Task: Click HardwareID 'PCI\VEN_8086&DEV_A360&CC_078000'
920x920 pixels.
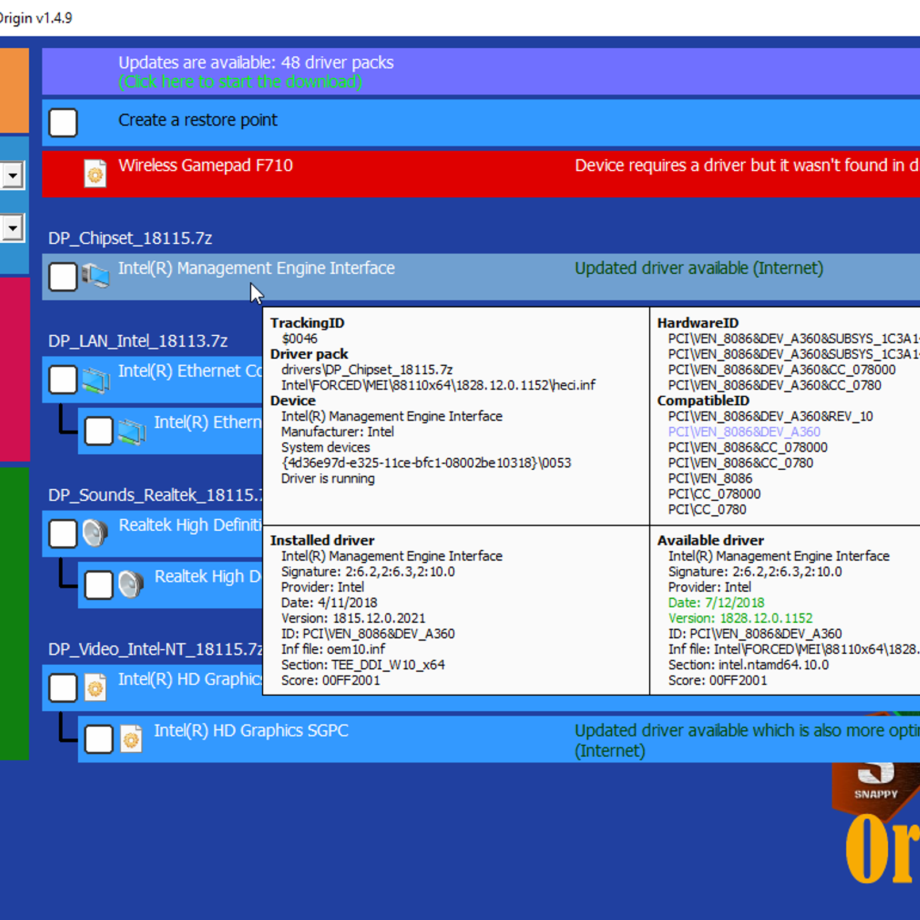Action: (781, 370)
